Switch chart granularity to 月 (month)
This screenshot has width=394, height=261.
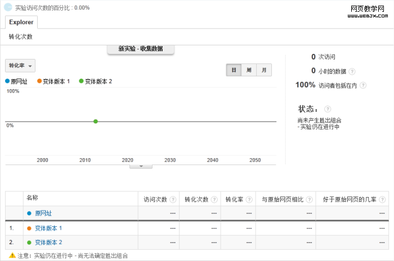tap(264, 70)
